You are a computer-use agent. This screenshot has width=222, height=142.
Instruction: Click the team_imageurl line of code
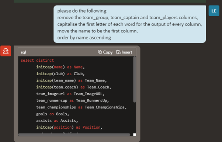[70, 94]
